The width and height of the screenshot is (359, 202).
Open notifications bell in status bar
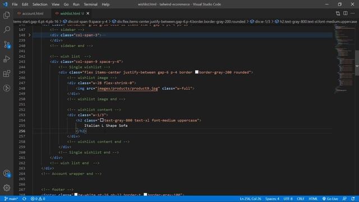pos(353,199)
